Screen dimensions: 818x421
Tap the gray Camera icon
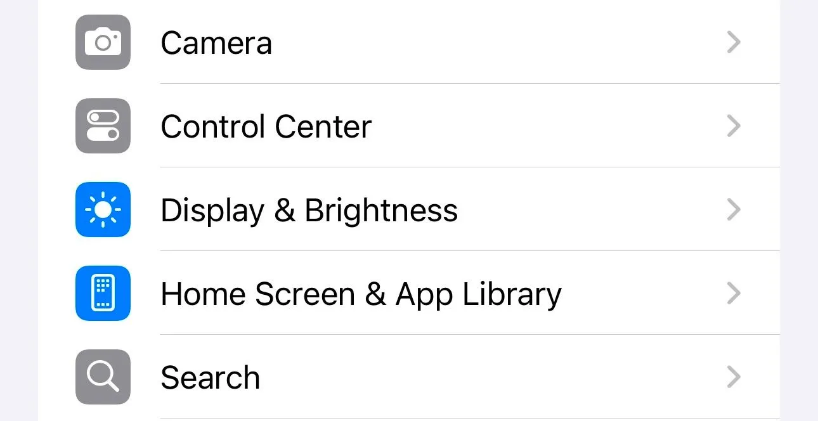(103, 42)
